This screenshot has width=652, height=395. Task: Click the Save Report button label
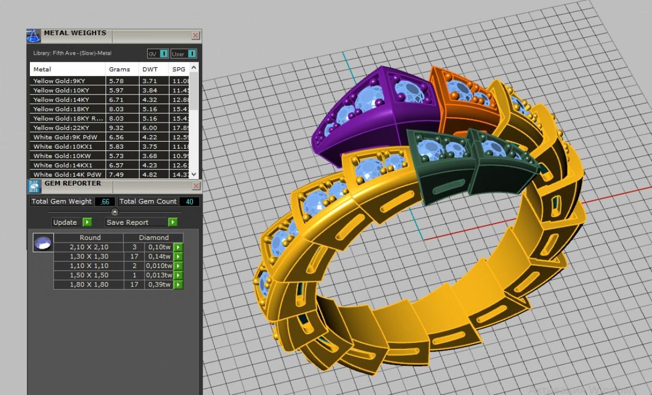coord(128,222)
